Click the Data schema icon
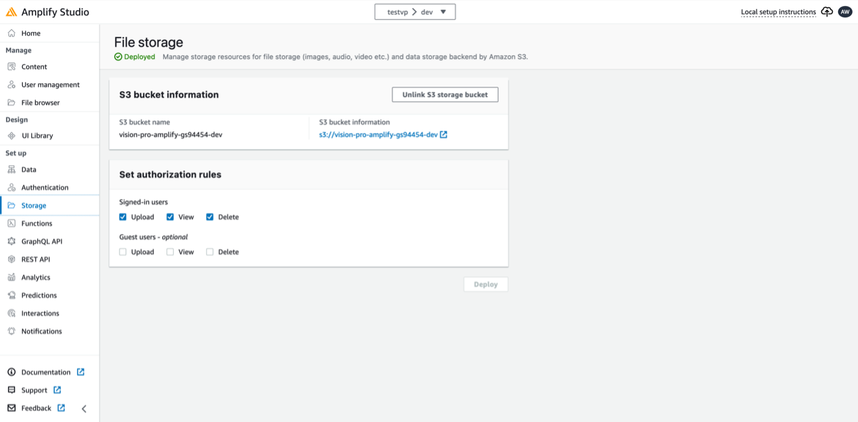858x422 pixels. pyautogui.click(x=11, y=169)
